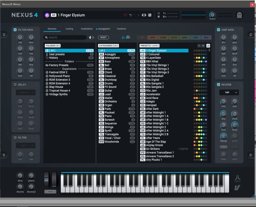The height and width of the screenshot is (207, 256).
Task: Enable the DELAY effect power button
Action: (15, 85)
